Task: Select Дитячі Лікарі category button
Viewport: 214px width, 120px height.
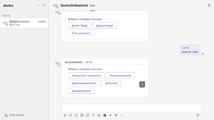Action: pos(80,25)
